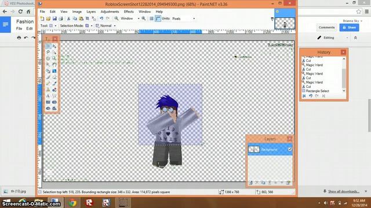
Task: Select the Move Selection tool
Action: click(54, 52)
